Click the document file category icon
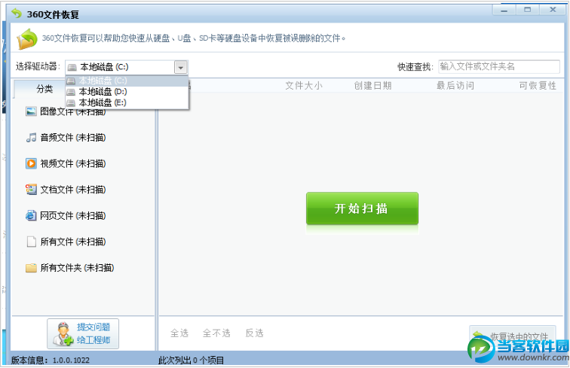Viewport: 570px width, 368px height. (x=31, y=190)
